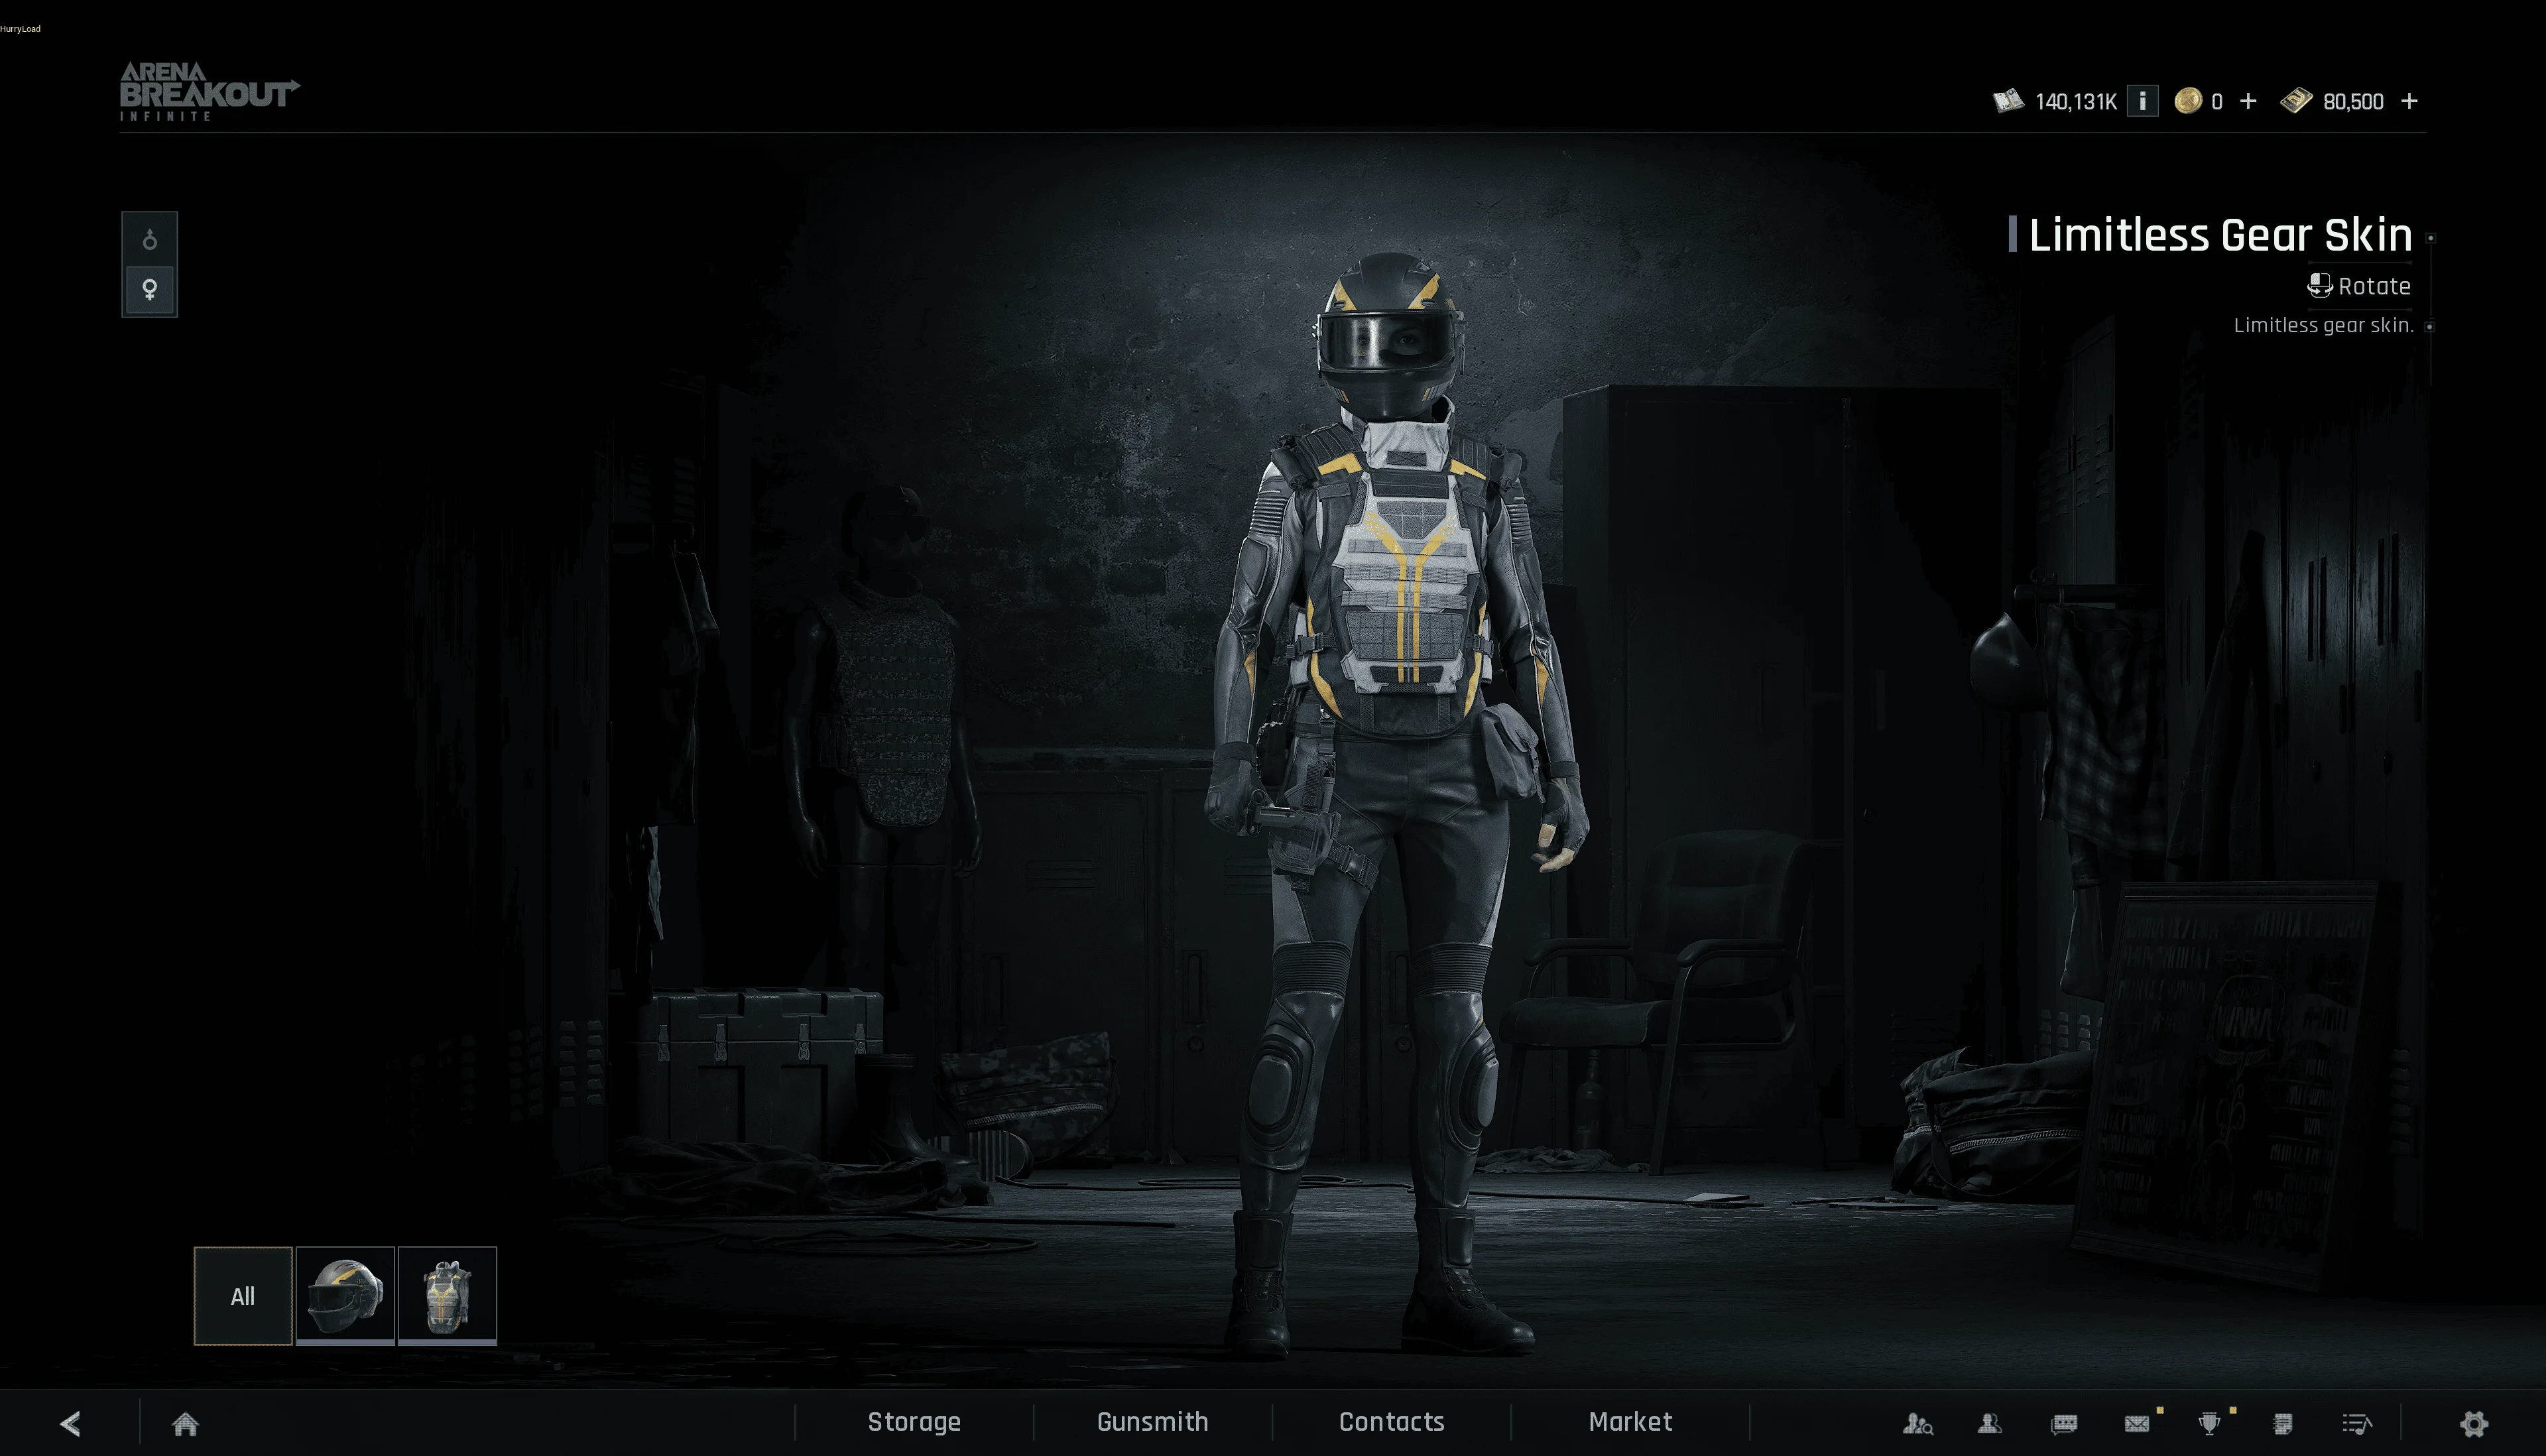
Task: Click the Limitless Gear Skin title
Action: [x=2220, y=235]
